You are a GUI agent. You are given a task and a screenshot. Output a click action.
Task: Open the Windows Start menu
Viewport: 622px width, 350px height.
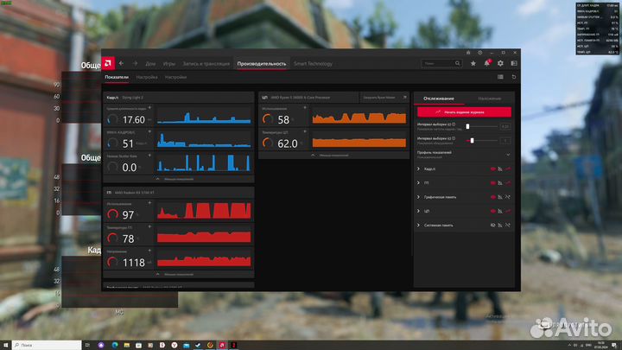coord(5,345)
